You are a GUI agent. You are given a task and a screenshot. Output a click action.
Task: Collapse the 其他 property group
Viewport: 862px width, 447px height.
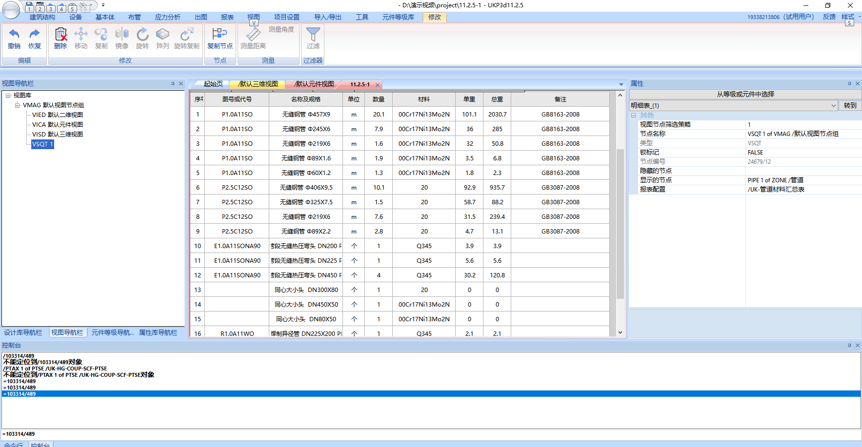pos(634,116)
